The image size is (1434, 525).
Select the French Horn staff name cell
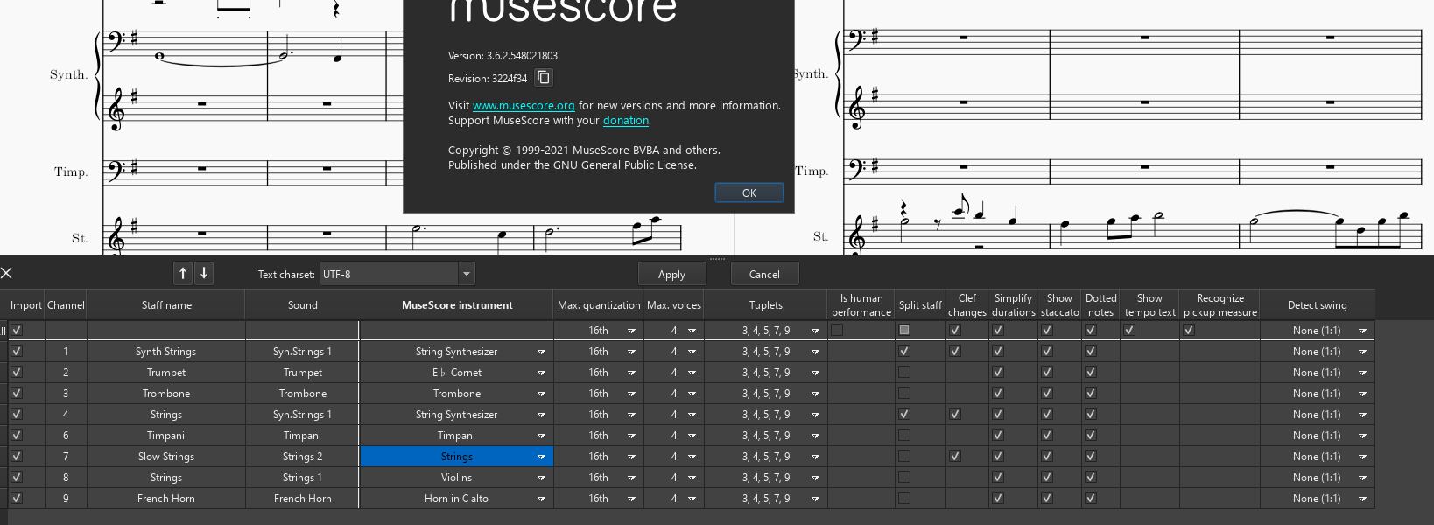[166, 498]
